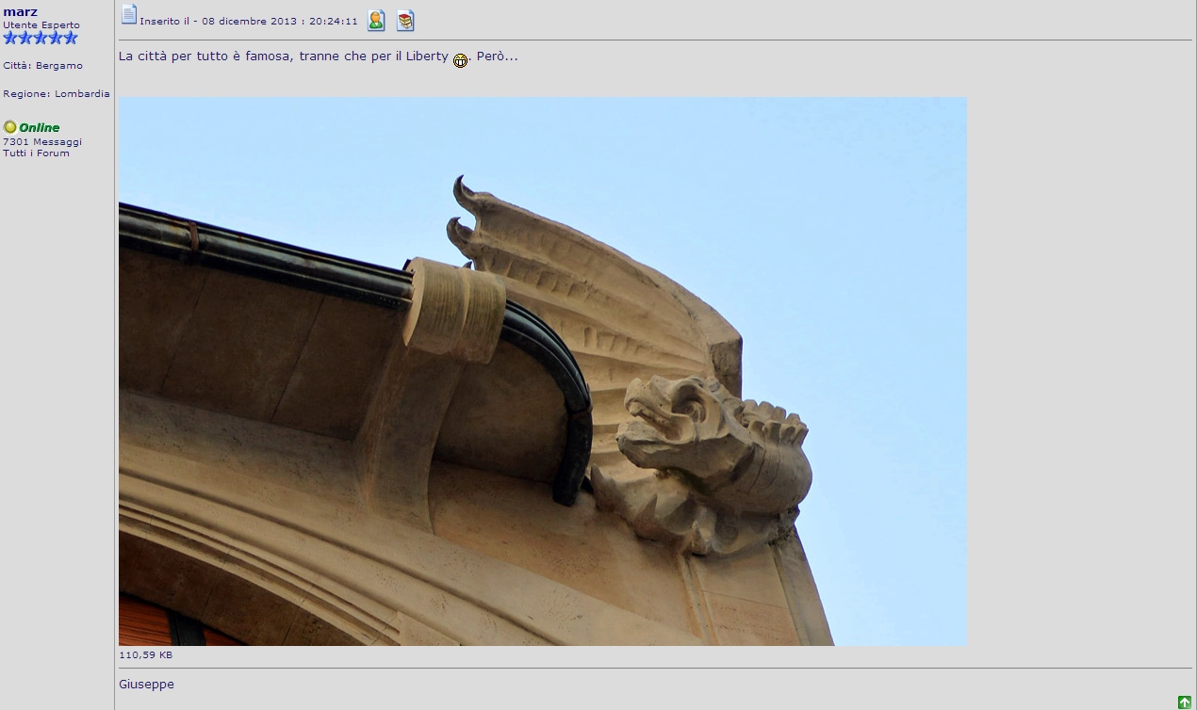This screenshot has width=1197, height=710.
Task: Open the post document icon beside the date
Action: pyautogui.click(x=129, y=15)
